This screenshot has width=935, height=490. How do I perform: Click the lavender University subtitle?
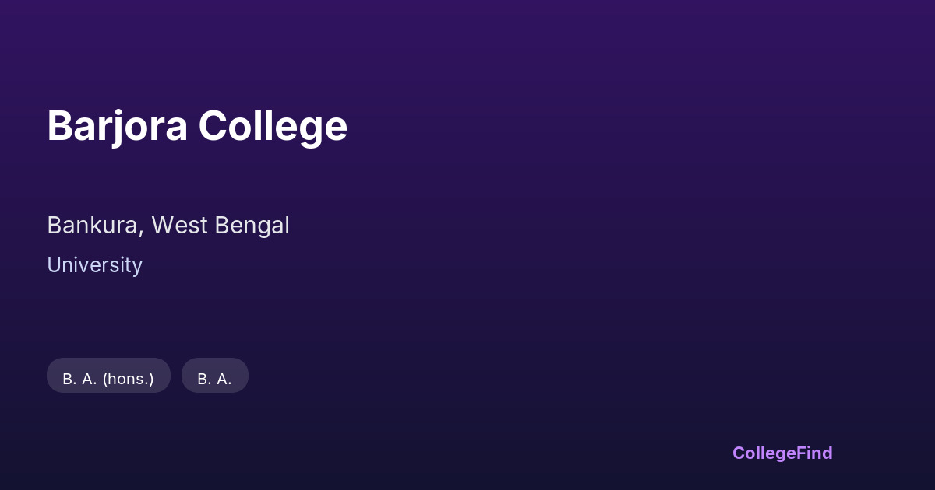pos(94,265)
